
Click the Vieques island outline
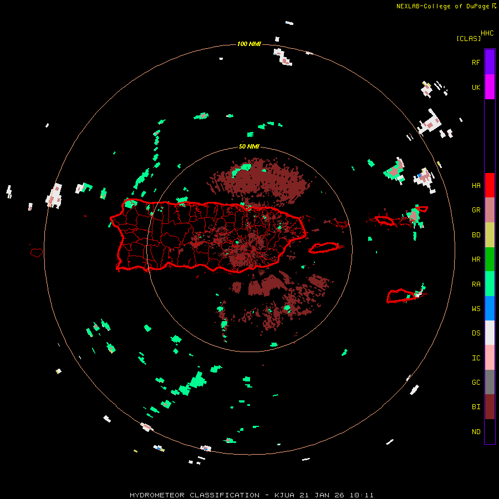324,248
